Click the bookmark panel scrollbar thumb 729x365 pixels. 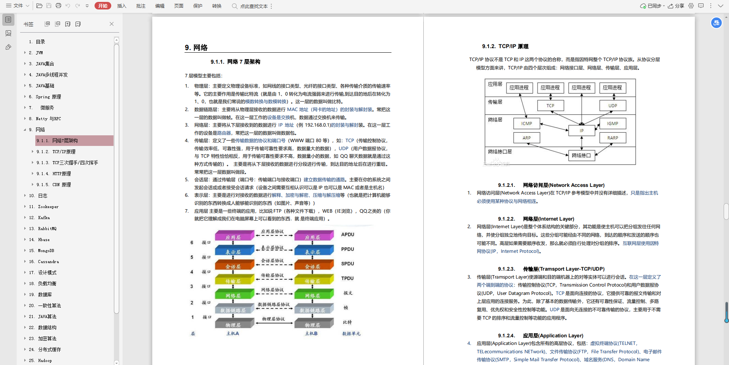(x=117, y=179)
